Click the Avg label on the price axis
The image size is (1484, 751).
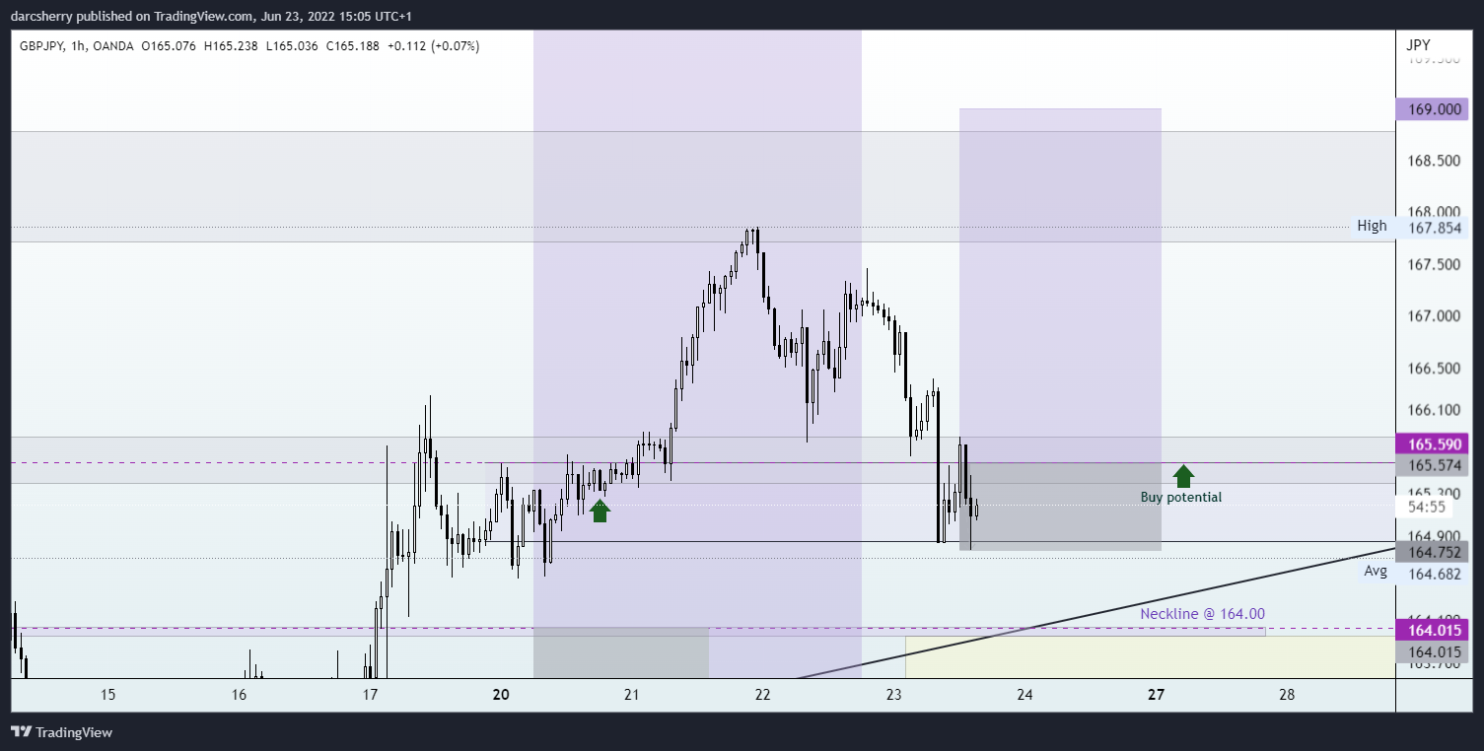coord(1376,571)
